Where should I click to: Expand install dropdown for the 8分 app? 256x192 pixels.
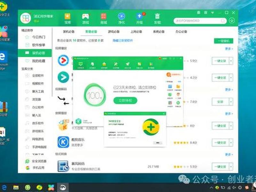tap(231, 126)
